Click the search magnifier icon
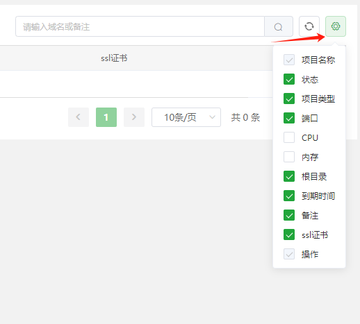360x324 pixels. tap(279, 26)
